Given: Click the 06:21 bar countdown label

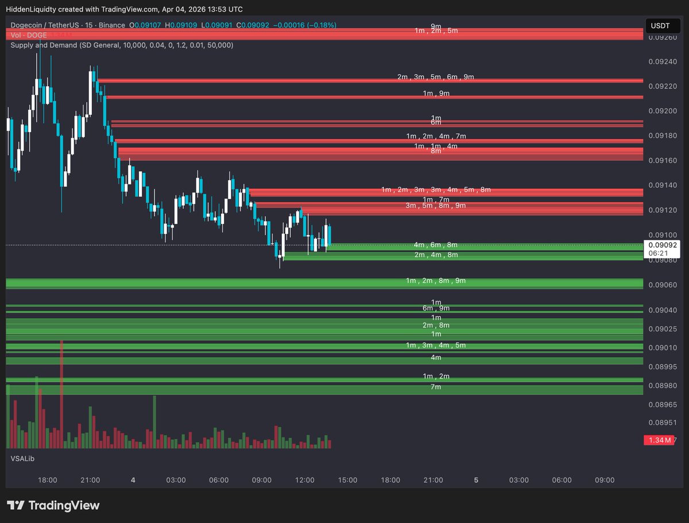Looking at the screenshot, I should 657,252.
